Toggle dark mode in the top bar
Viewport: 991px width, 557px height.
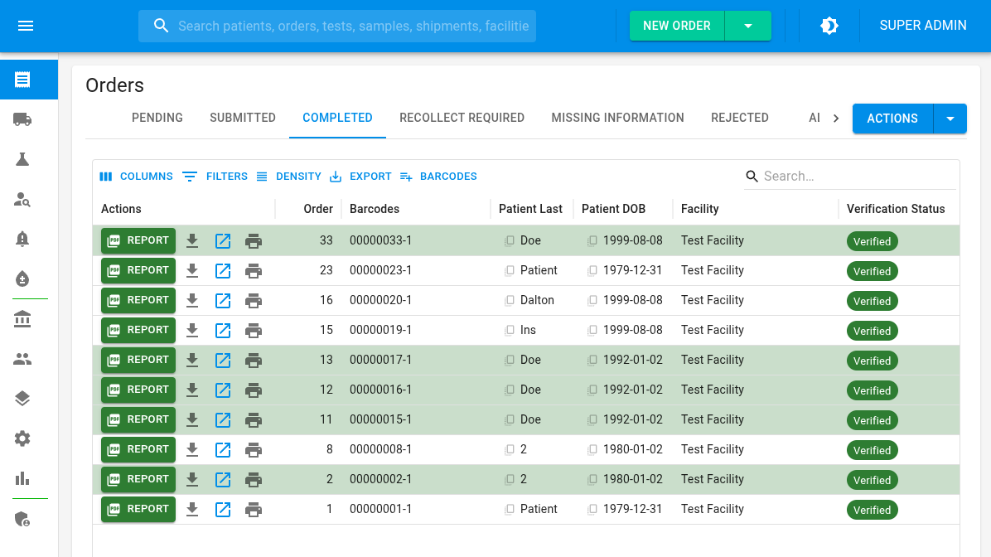click(829, 25)
